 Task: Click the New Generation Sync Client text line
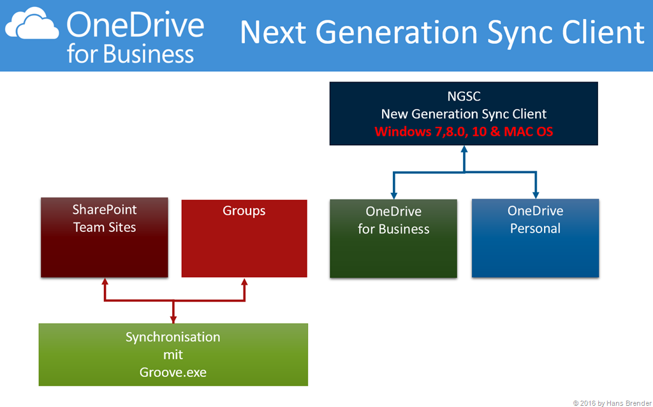[x=464, y=114]
